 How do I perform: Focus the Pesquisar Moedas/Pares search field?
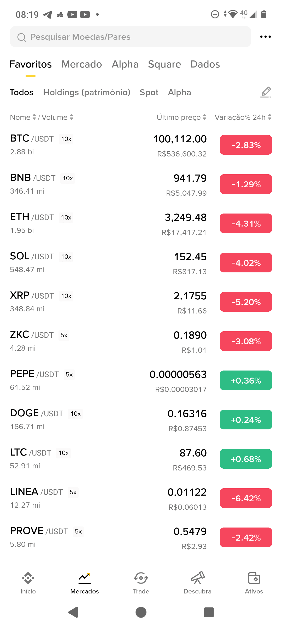pyautogui.click(x=131, y=37)
